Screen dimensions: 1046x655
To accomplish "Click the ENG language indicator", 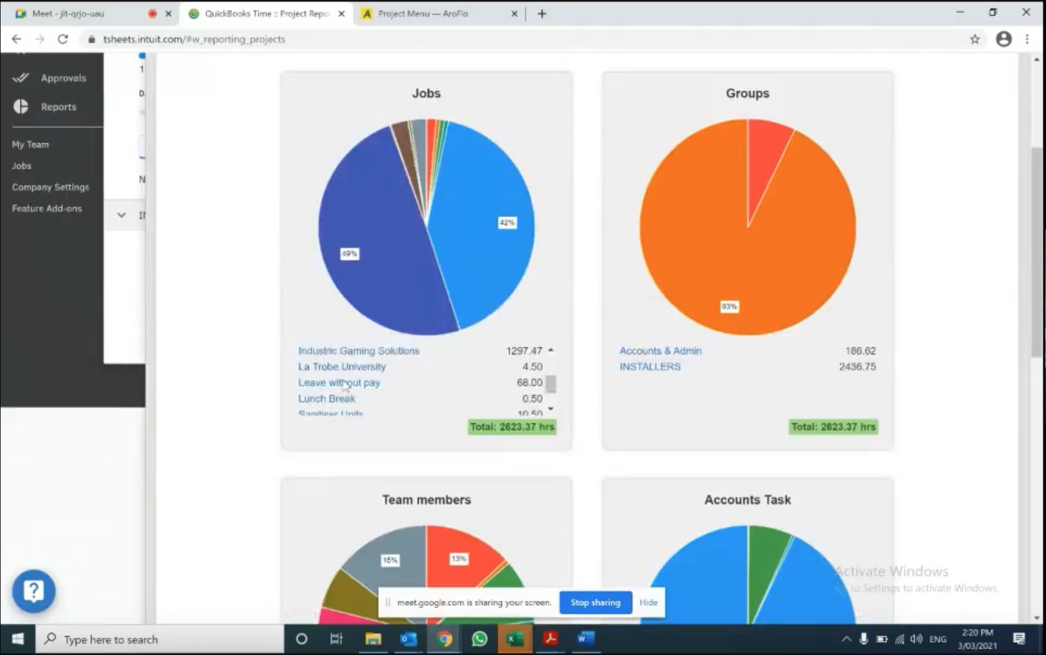I will [x=938, y=639].
